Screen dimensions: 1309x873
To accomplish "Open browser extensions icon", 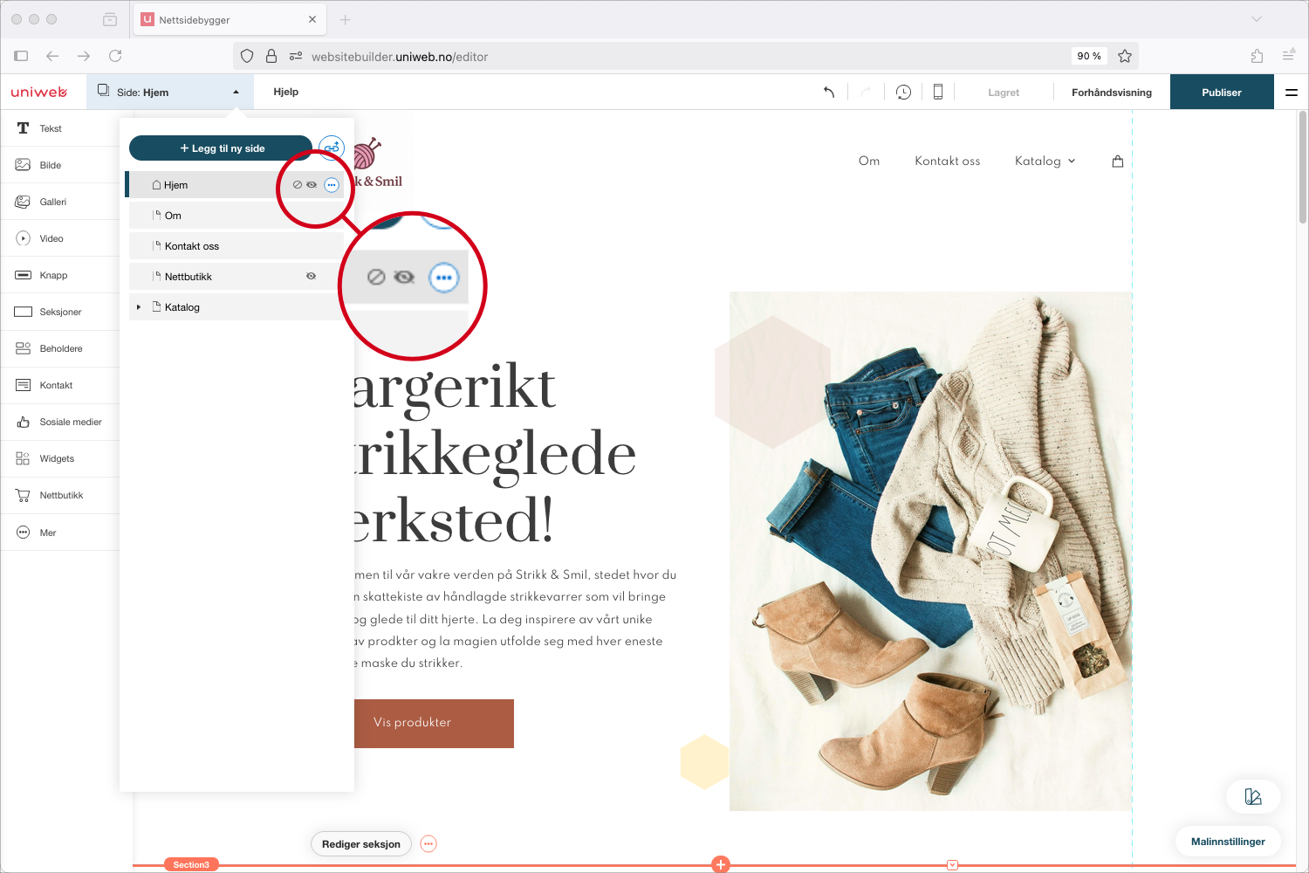I will tap(1257, 56).
